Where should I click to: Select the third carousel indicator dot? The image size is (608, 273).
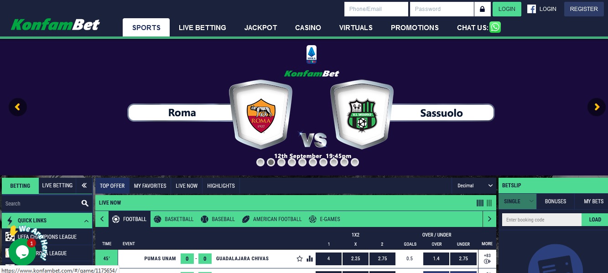click(x=281, y=162)
